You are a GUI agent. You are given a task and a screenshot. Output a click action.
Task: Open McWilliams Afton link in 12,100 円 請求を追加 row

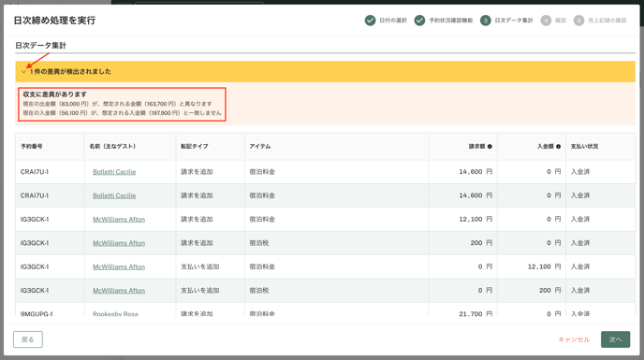click(119, 219)
